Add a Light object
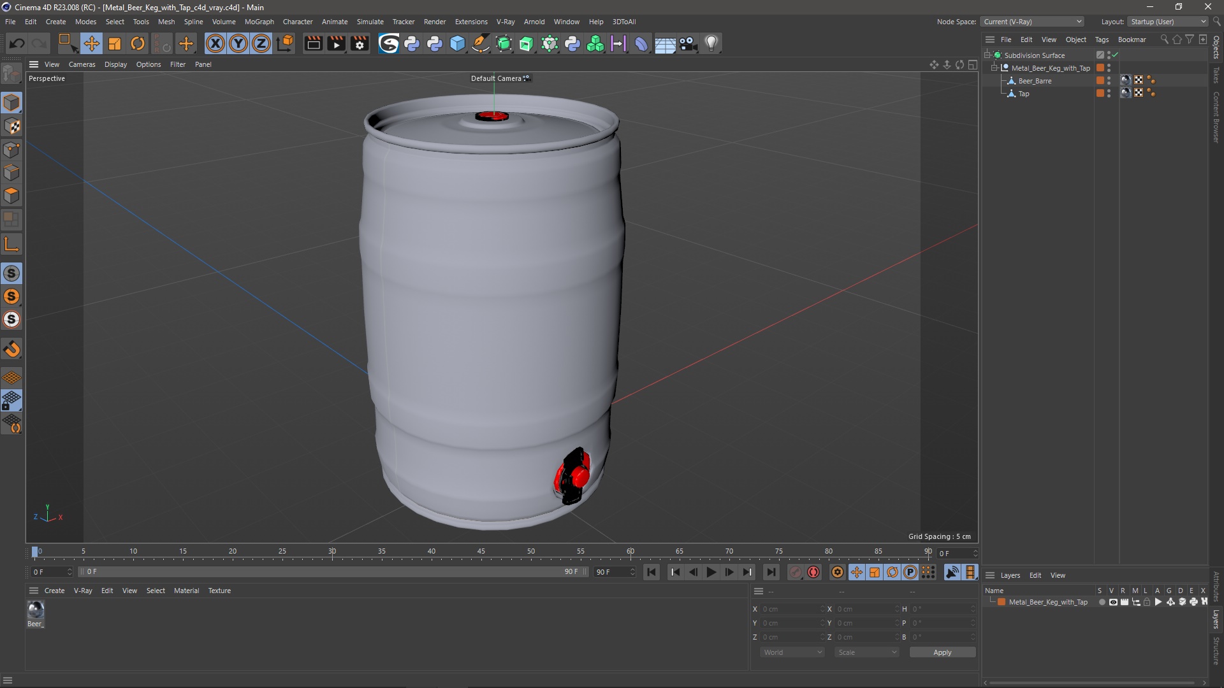Viewport: 1224px width, 688px height. point(711,43)
